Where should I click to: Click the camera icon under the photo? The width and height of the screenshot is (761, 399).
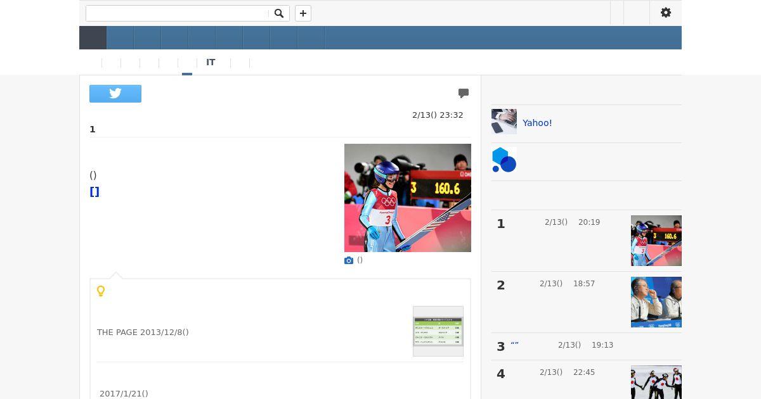349,260
